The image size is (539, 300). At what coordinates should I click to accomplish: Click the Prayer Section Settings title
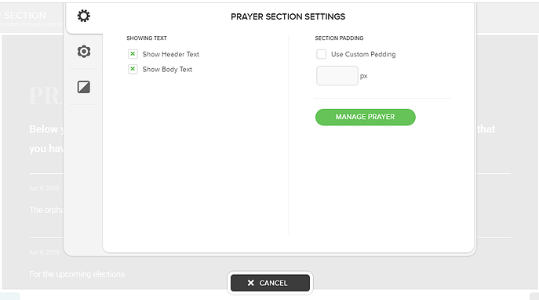[x=288, y=16]
